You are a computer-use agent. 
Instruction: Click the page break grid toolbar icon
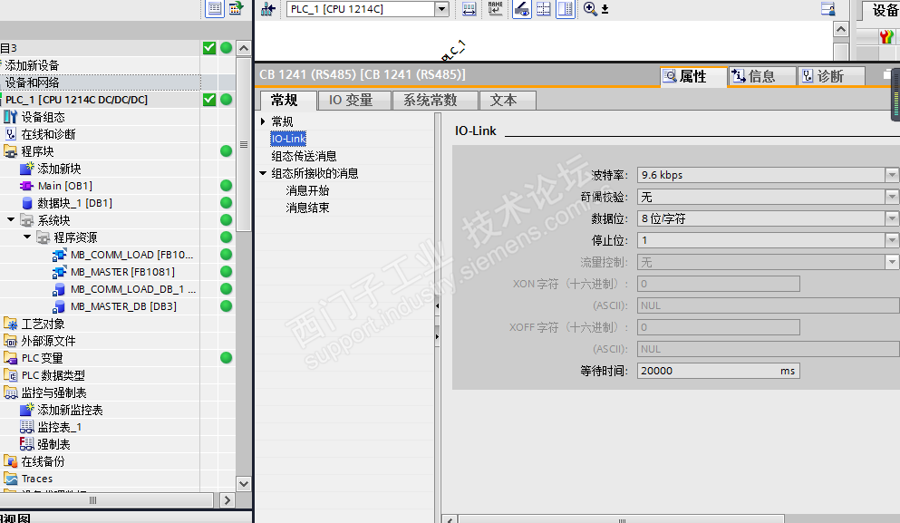pyautogui.click(x=543, y=9)
